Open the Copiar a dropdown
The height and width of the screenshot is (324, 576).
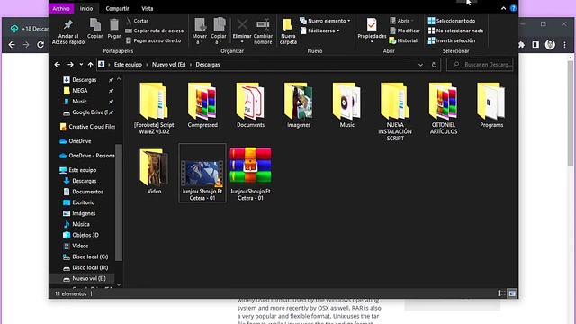click(219, 31)
